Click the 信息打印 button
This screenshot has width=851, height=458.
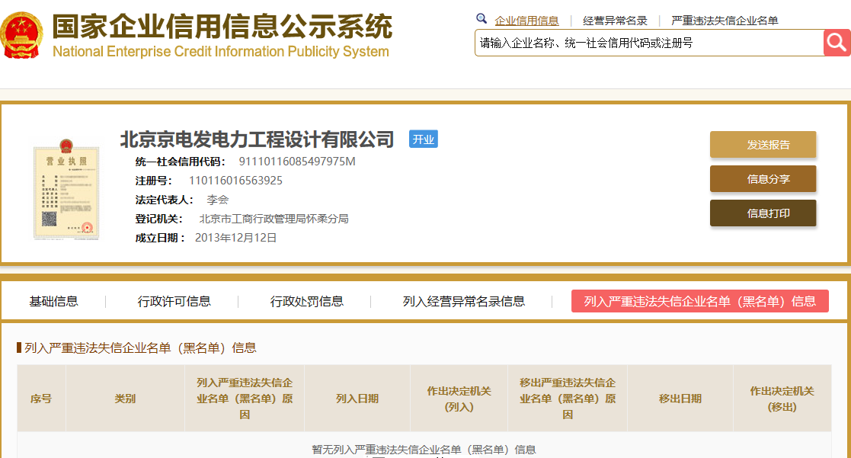pyautogui.click(x=763, y=213)
